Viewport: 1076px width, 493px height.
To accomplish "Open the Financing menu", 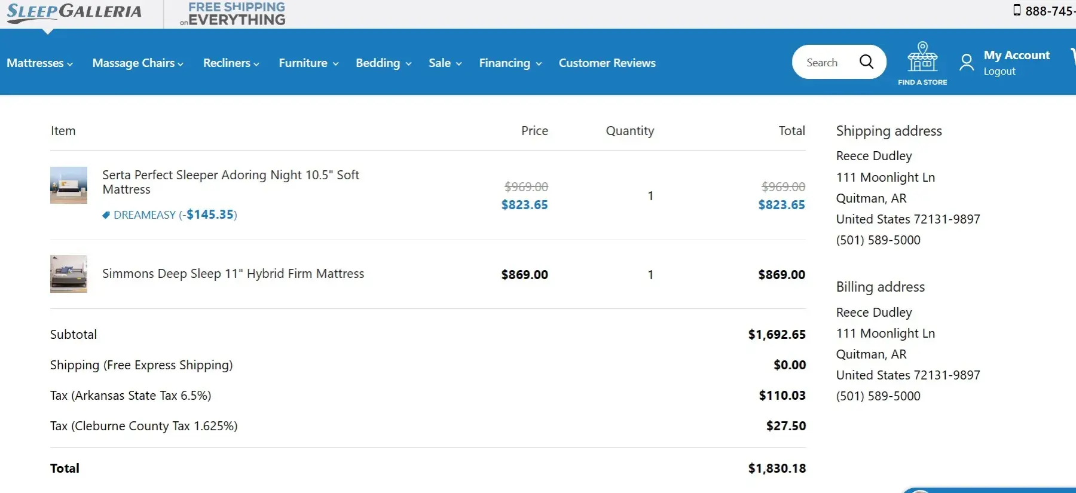I will click(510, 63).
